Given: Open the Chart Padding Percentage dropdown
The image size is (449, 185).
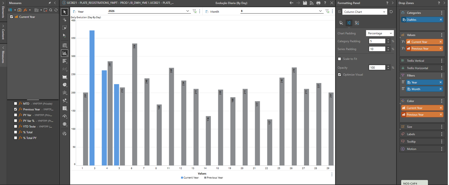Looking at the screenshot, I should pos(380,33).
